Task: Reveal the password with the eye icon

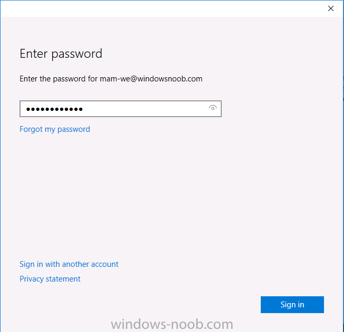Action: 213,108
